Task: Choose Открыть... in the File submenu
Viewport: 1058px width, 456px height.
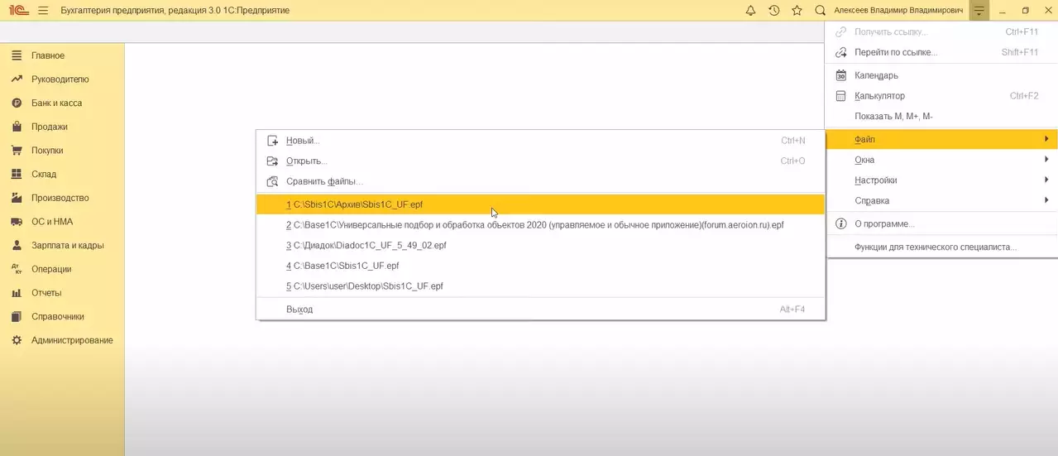Action: [x=540, y=161]
